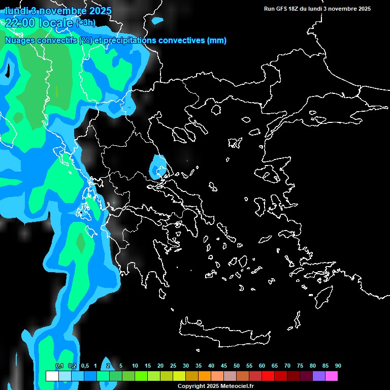
Task: Click the small blue convective patch over central Greece
Action: [158, 166]
